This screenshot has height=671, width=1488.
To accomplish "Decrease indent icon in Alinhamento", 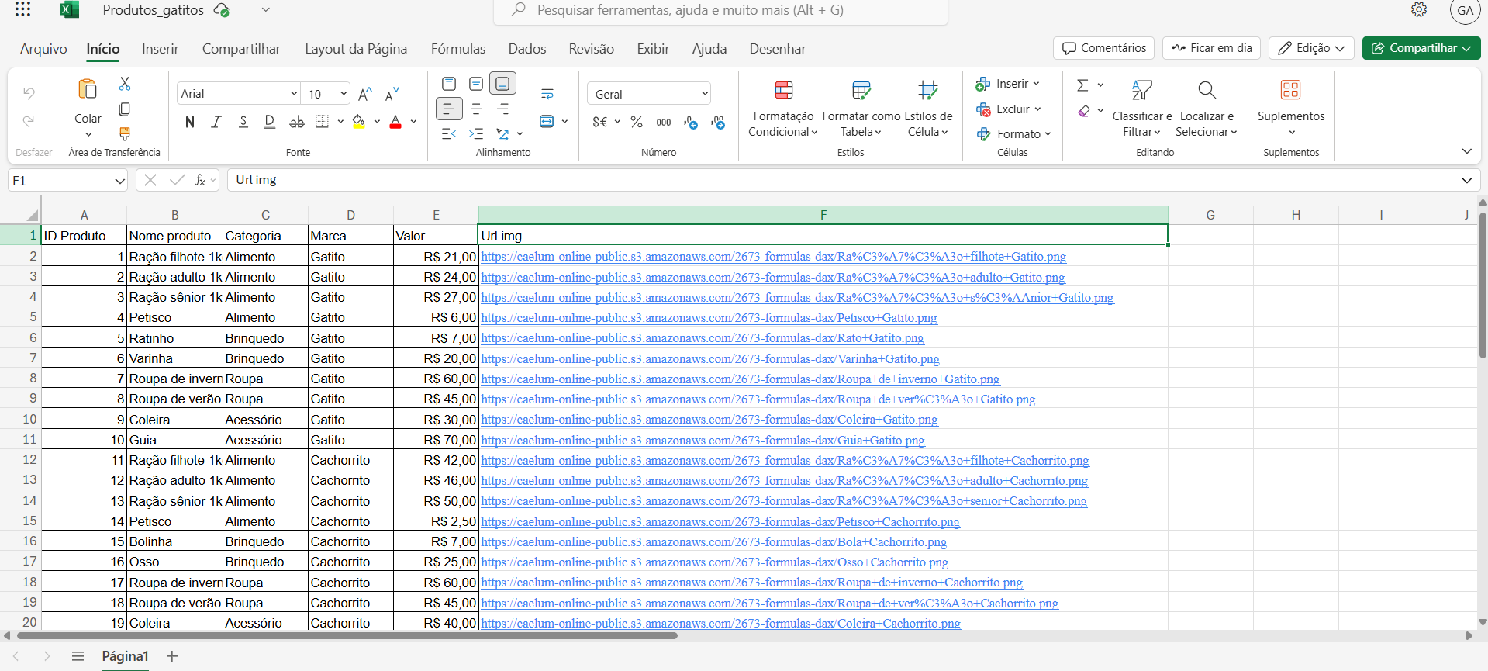I will pyautogui.click(x=449, y=134).
